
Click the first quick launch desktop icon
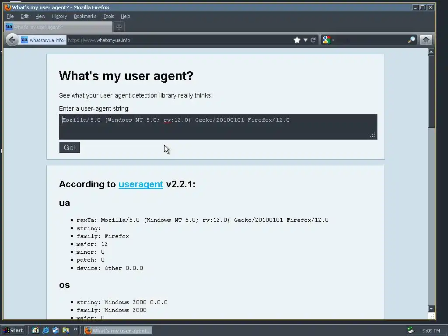35,330
